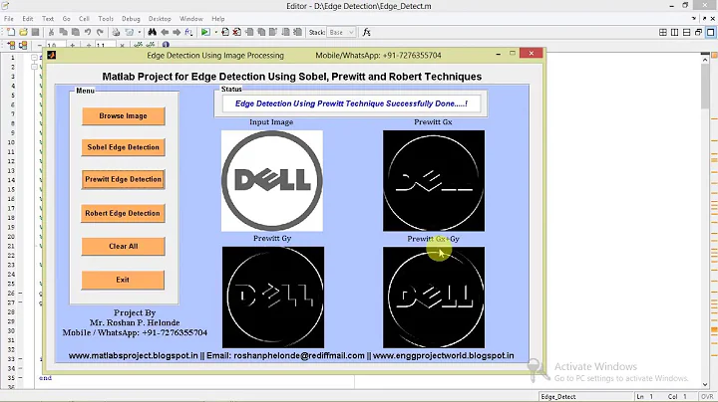The image size is (718, 402).
Task: Open a file with the folder icon
Action: point(23,32)
